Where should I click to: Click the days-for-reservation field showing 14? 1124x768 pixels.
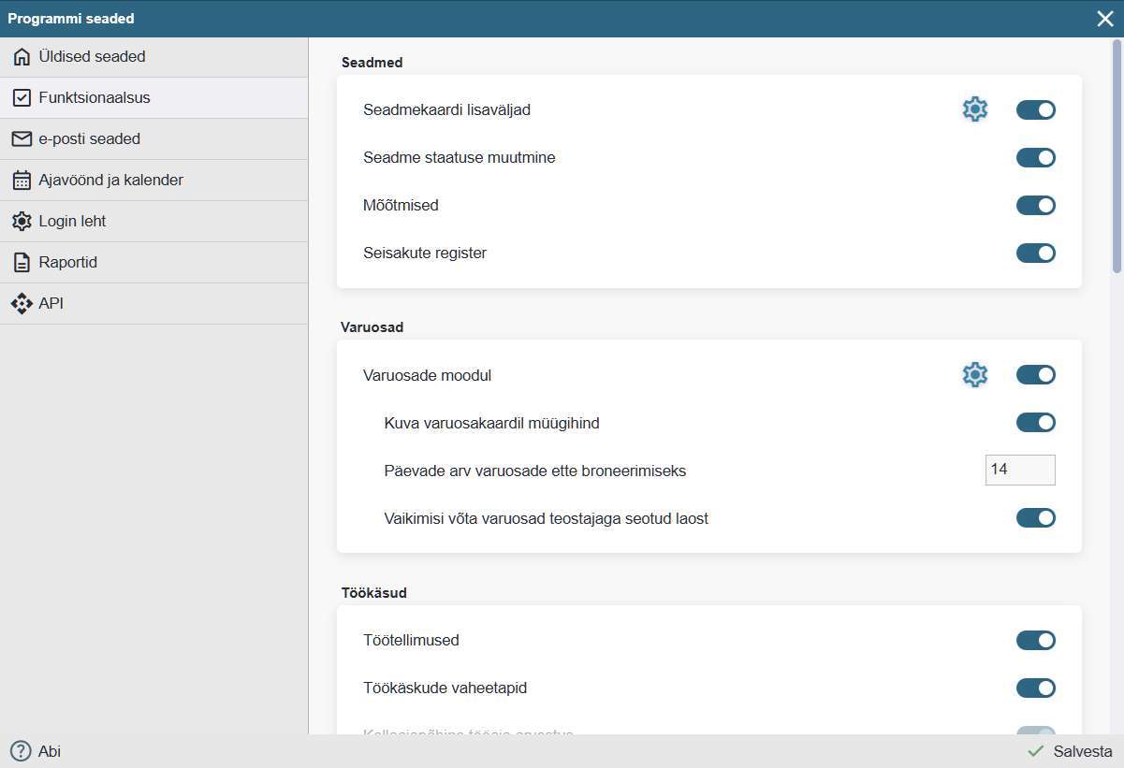click(1019, 470)
